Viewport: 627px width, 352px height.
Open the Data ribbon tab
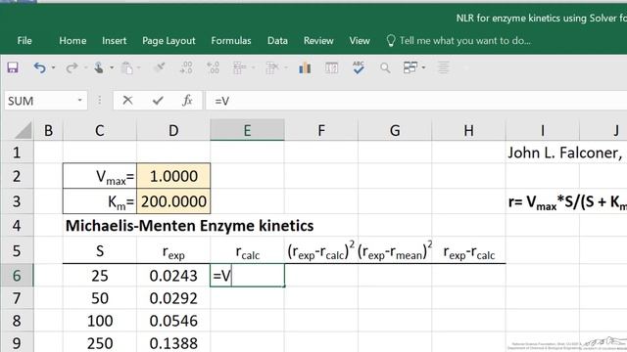point(277,41)
